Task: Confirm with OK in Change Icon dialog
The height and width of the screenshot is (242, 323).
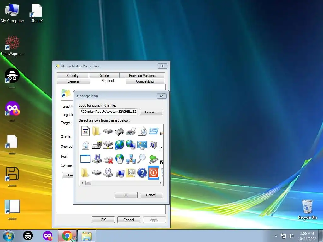Action: click(x=126, y=195)
